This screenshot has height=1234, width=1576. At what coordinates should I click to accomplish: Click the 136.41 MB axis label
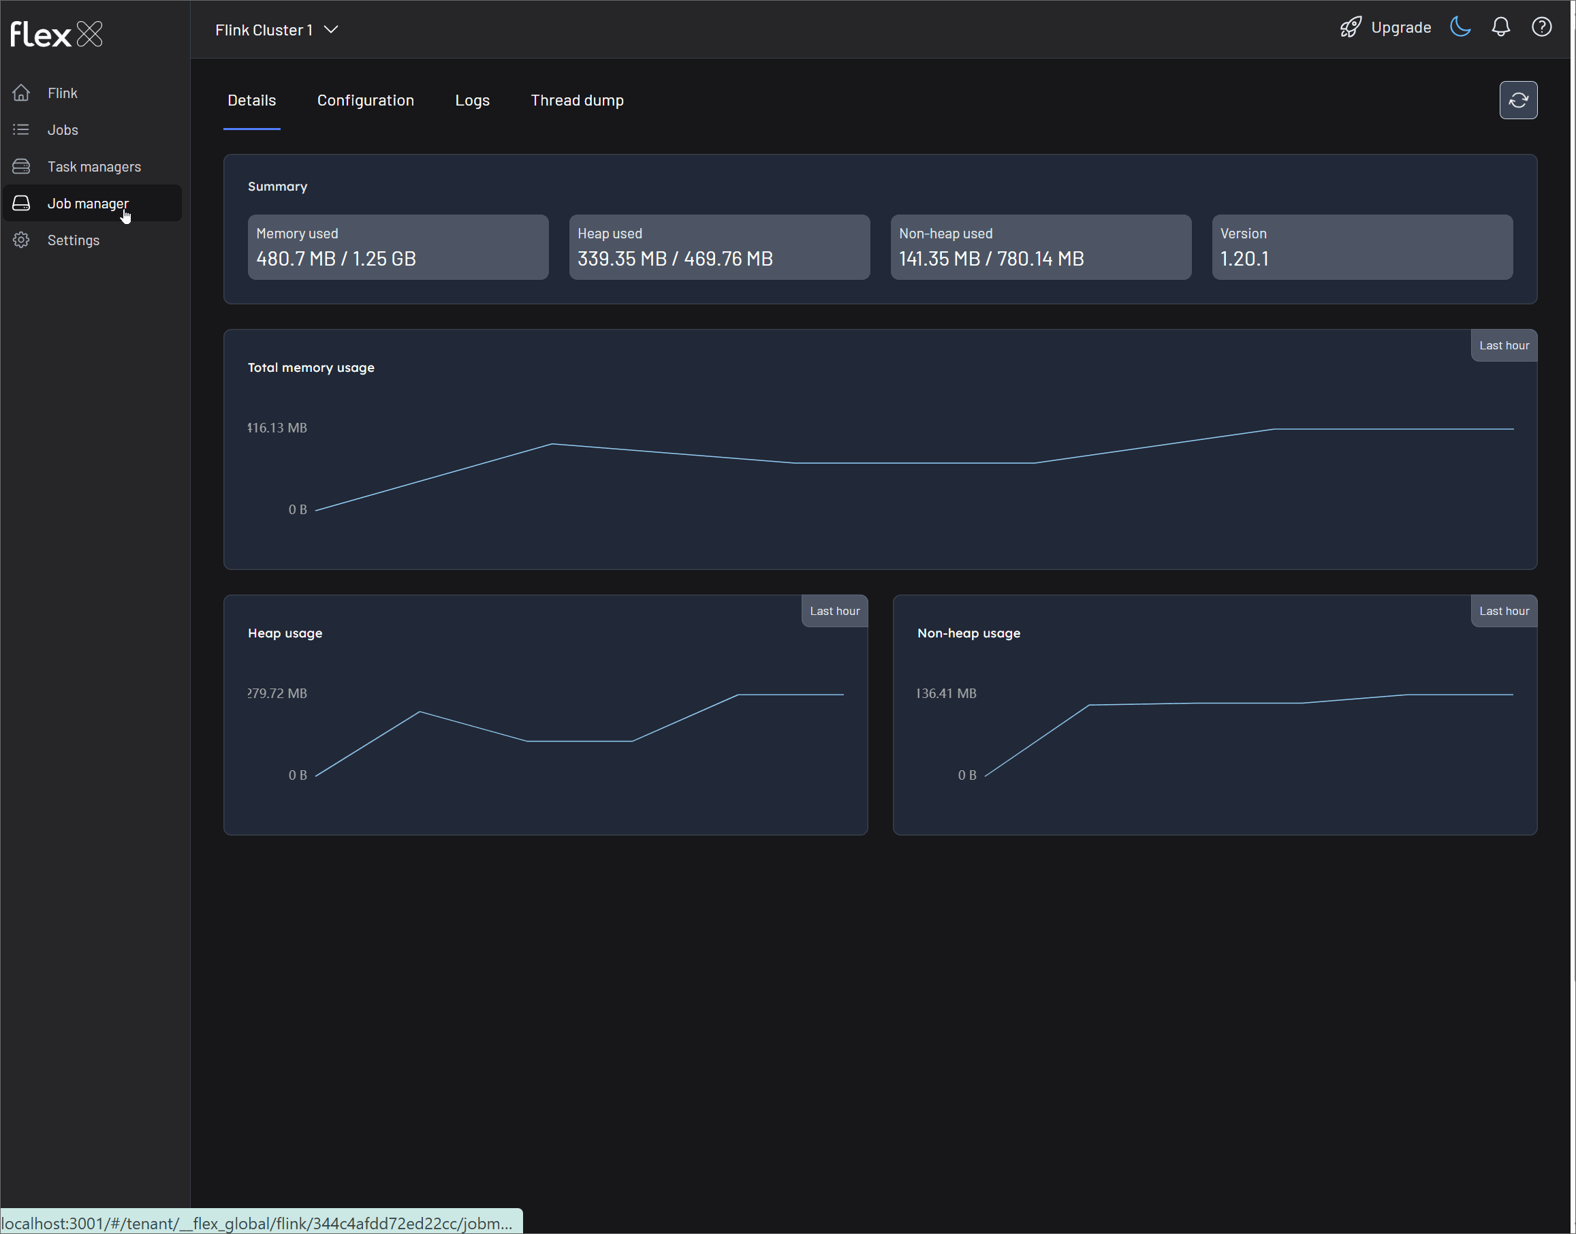947,693
